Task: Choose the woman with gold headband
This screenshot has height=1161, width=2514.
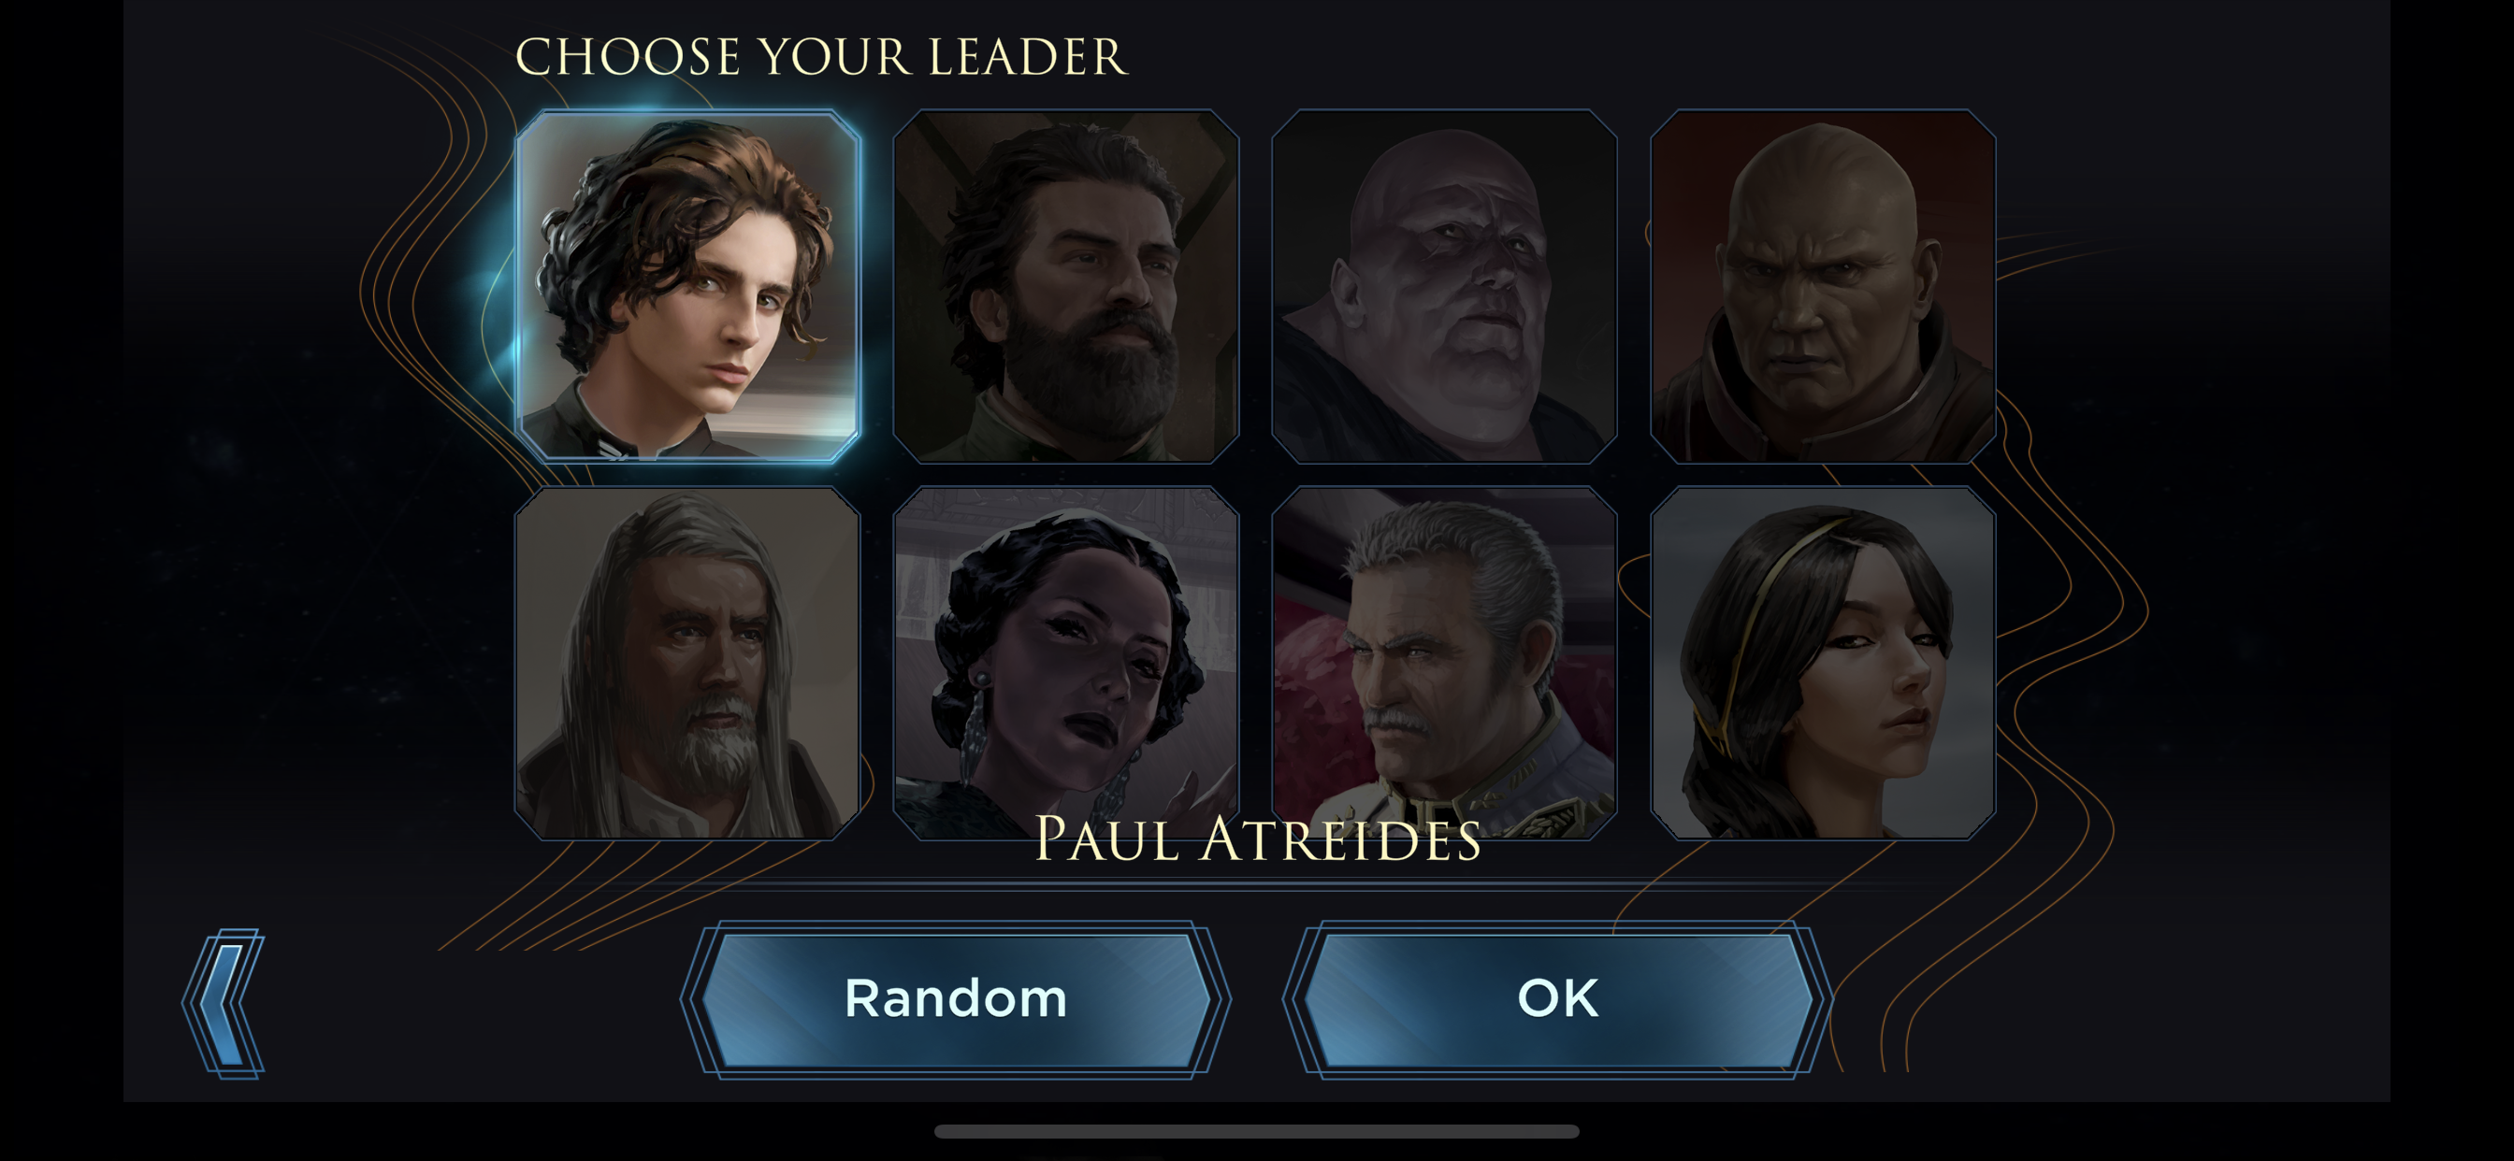Action: (1823, 664)
